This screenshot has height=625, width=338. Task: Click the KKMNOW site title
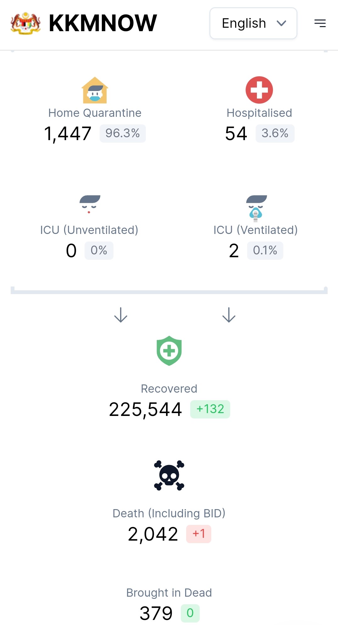[x=103, y=23]
